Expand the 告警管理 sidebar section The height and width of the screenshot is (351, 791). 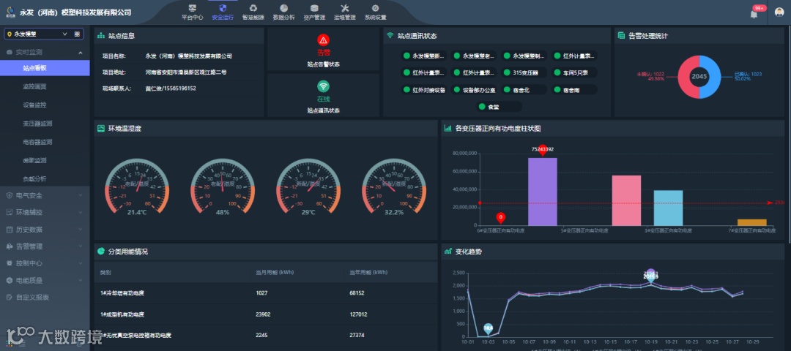(45, 246)
